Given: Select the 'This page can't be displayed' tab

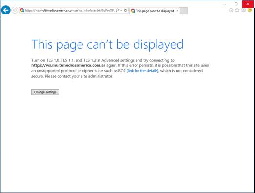Looking at the screenshot, I should [155, 11].
